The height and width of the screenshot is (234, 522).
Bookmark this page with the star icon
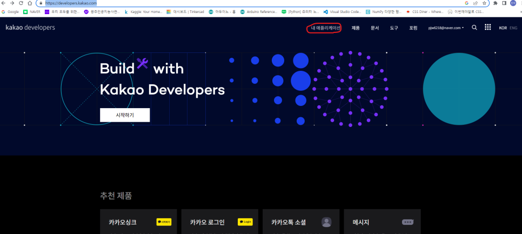coord(484,3)
